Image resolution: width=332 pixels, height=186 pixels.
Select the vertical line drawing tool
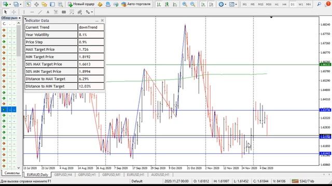24,12
